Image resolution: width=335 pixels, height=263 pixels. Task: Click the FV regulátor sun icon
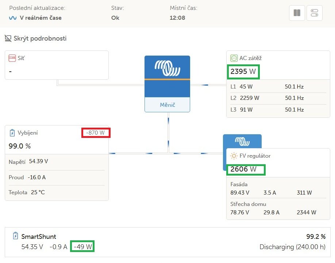(234, 156)
